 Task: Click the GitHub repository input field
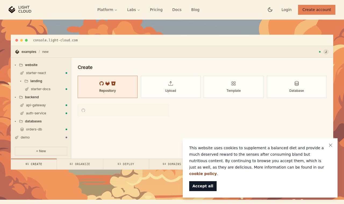click(x=123, y=110)
